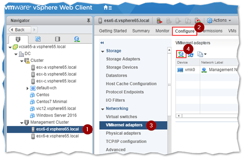Collapse the Networking section
Screen dimensions: 243x158
(x=102, y=109)
